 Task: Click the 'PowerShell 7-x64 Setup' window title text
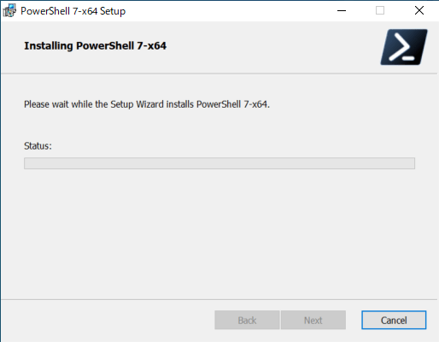click(73, 11)
